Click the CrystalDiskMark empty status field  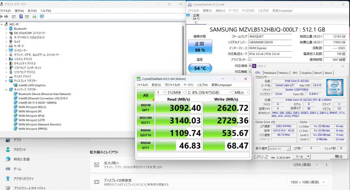(193, 155)
